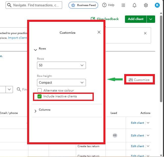Uncheck Include inactive clients
Image resolution: width=164 pixels, height=157 pixels.
[40, 96]
